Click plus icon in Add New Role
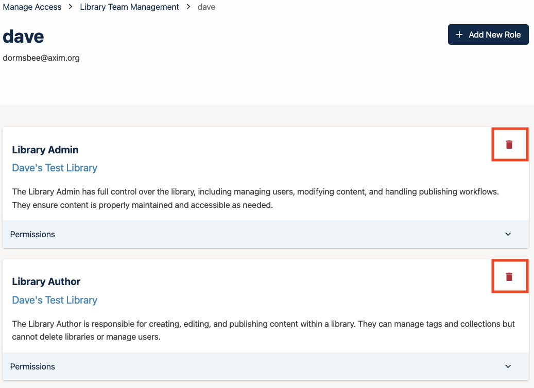This screenshot has height=388, width=534. coord(459,34)
